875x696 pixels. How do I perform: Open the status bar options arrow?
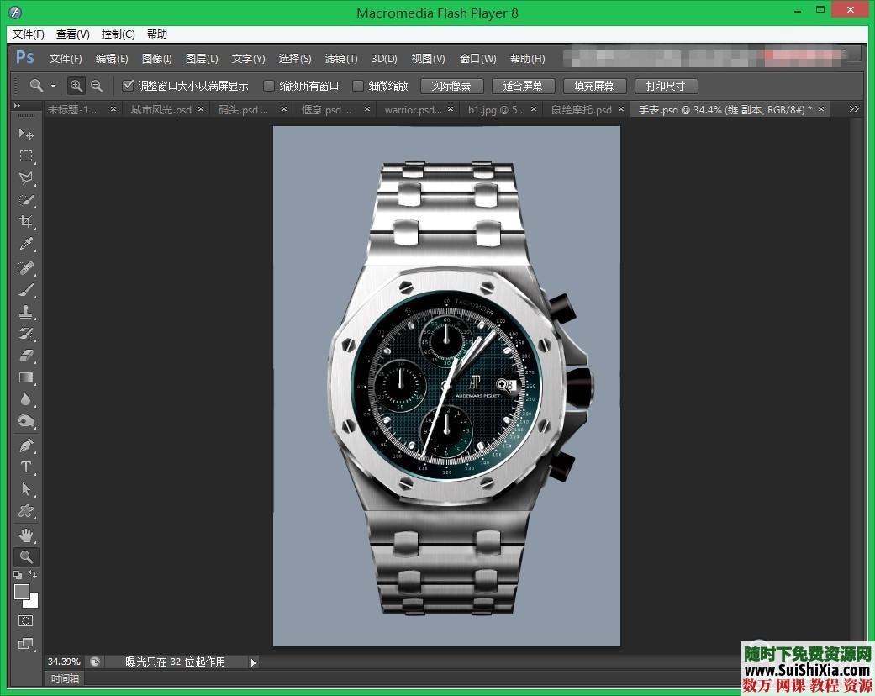coord(253,662)
